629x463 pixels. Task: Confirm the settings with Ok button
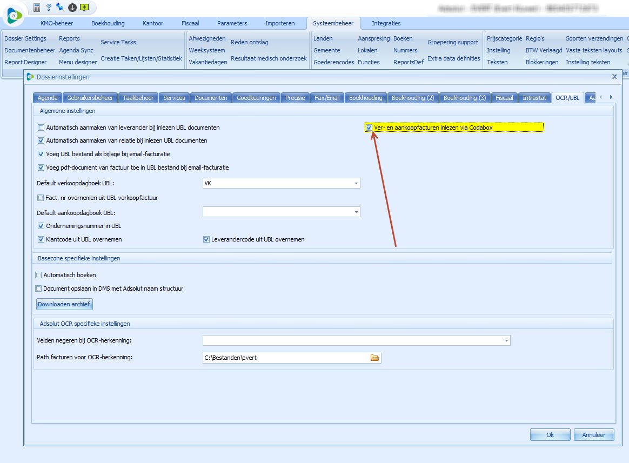point(550,435)
